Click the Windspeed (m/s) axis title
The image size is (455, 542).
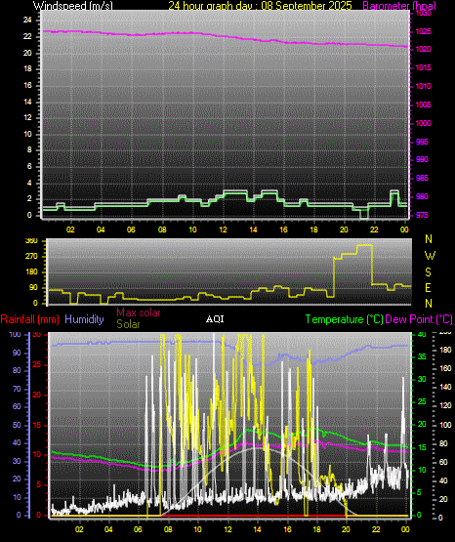click(x=73, y=5)
